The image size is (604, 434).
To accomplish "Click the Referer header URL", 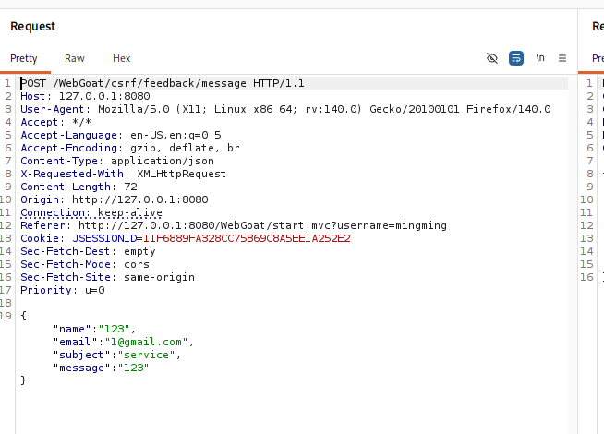I will point(262,225).
